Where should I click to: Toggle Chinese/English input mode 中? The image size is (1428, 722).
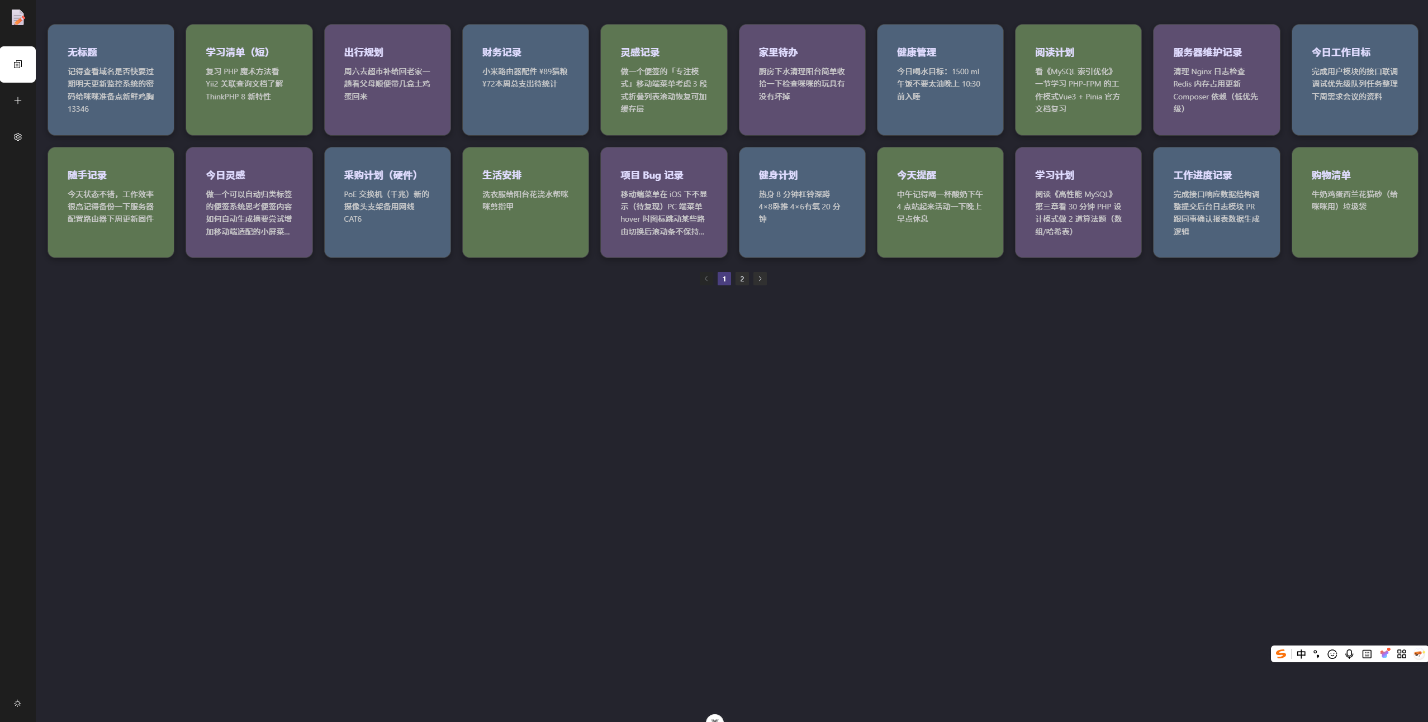pyautogui.click(x=1301, y=654)
